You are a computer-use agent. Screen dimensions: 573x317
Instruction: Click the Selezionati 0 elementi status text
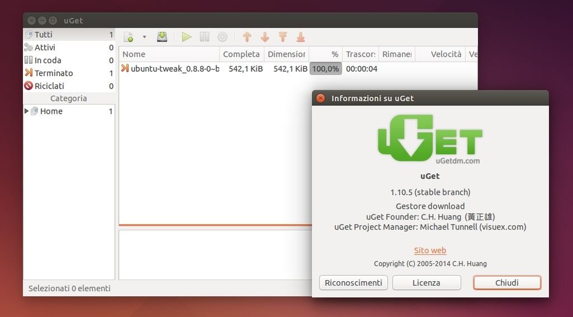pos(69,288)
